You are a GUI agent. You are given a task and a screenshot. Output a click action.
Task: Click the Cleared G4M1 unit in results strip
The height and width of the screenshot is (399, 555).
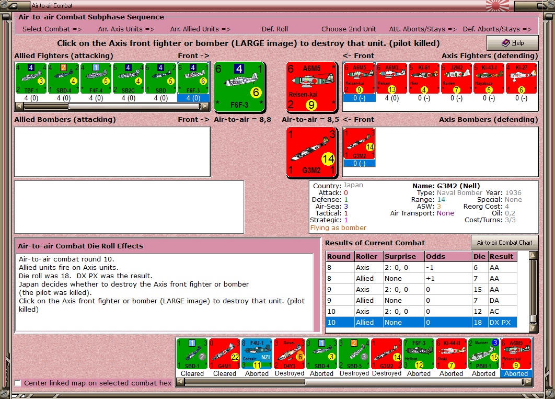click(x=224, y=354)
